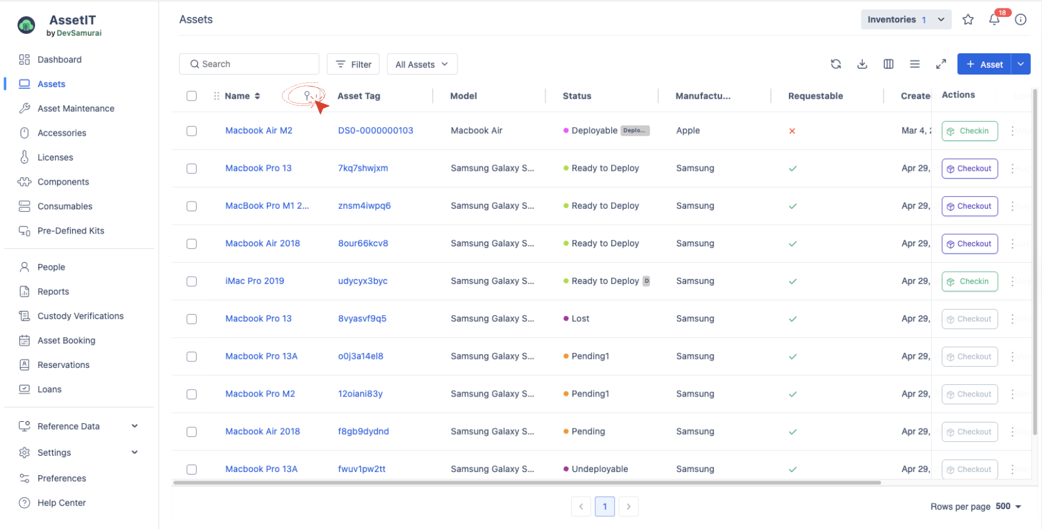This screenshot has width=1042, height=529.
Task: Open the All Assets dropdown
Action: pos(422,64)
